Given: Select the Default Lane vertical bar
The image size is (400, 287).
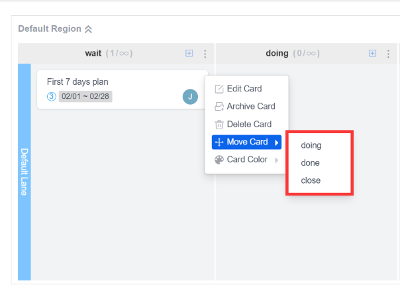Looking at the screenshot, I should [24, 172].
